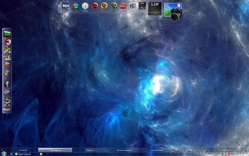249x156 pixels.
Task: Click the CPU usage 39% meter
Action: [142, 6]
